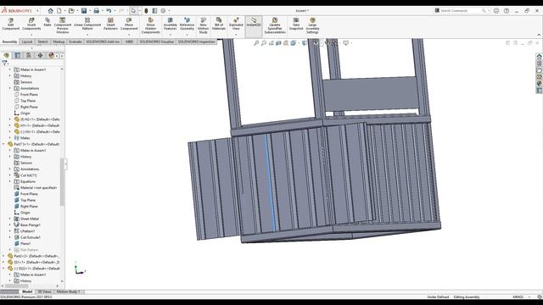Screen dimensions: 543x305
Task: Expand the Cut list(11) folder
Action: pos(9,175)
